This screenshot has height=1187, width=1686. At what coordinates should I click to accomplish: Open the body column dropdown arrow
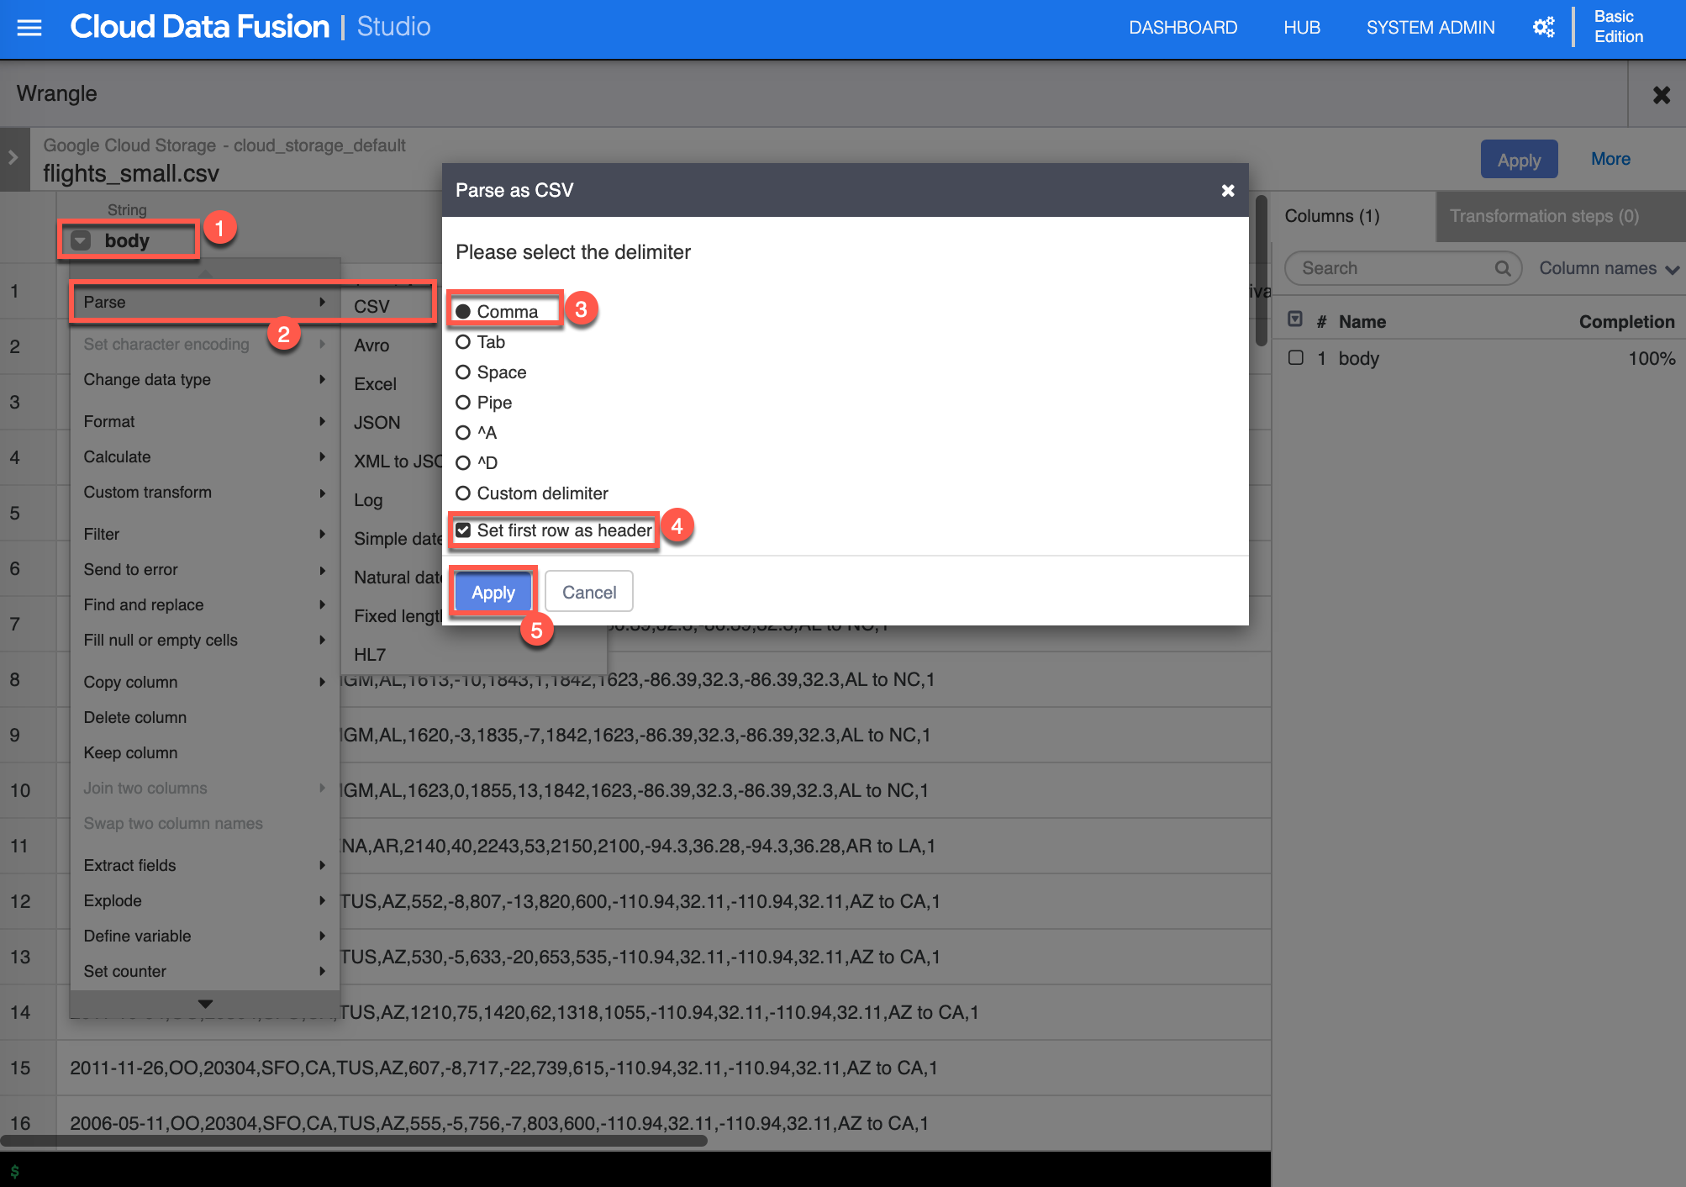(x=81, y=241)
